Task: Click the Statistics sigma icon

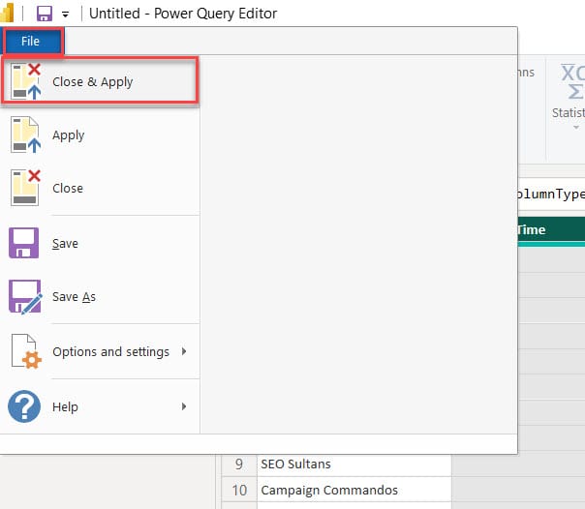Action: pyautogui.click(x=573, y=81)
